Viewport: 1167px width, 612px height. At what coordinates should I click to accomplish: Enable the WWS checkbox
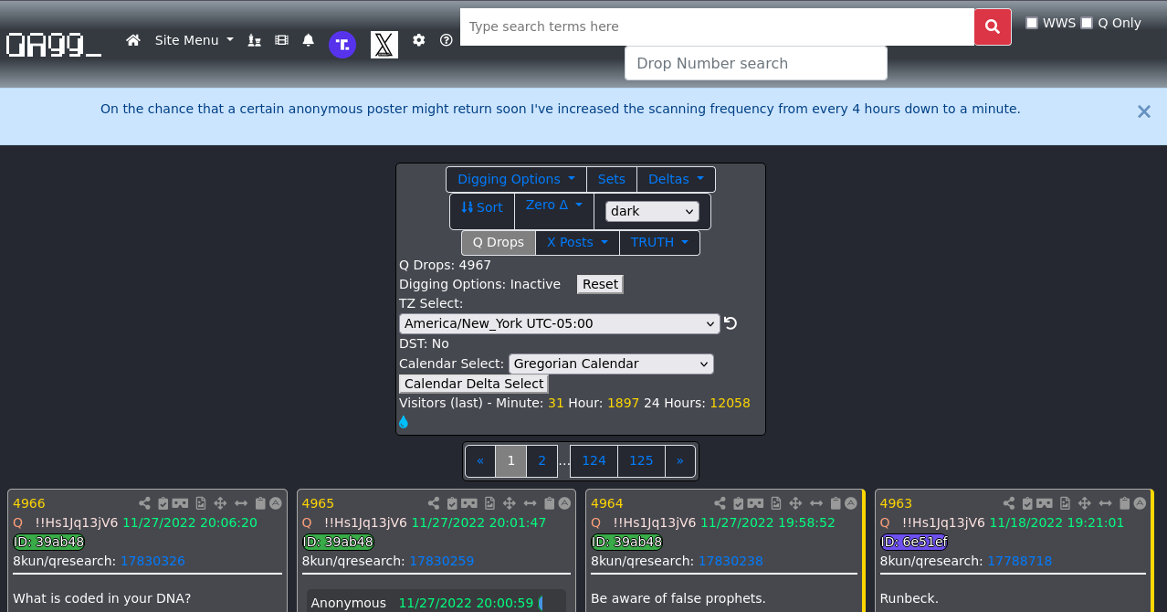(x=1032, y=23)
